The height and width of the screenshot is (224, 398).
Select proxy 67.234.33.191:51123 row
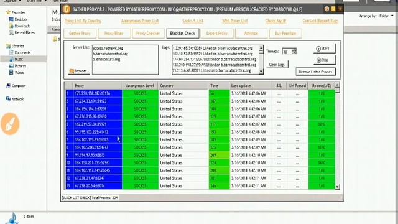(x=200, y=101)
